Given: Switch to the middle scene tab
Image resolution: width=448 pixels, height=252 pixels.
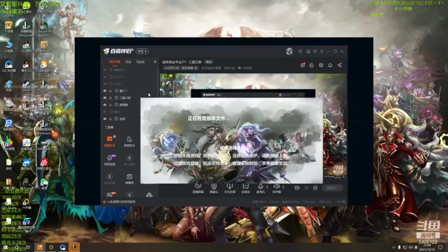Looking at the screenshot, I should [x=128, y=62].
